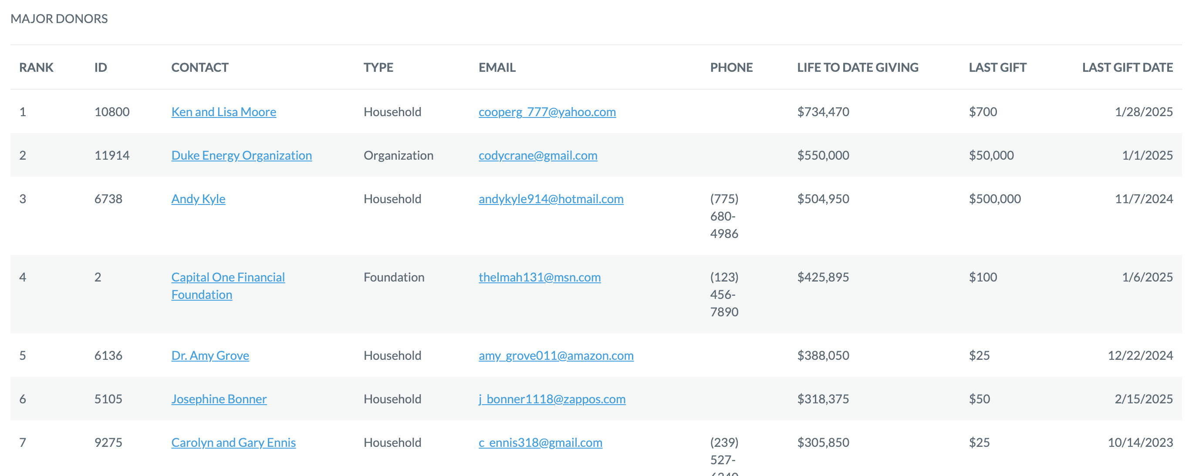1196x476 pixels.
Task: Open Capital One Financial Foundation record
Action: pos(228,286)
